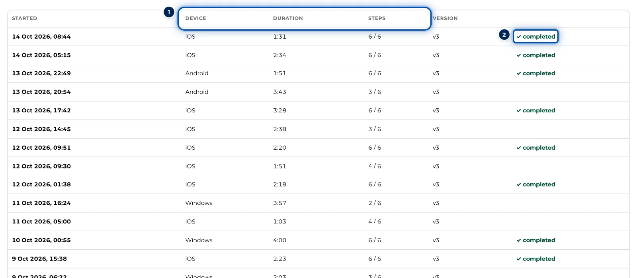Click steps 4 / 6 in the 09:30 row
The height and width of the screenshot is (278, 637).
[x=375, y=166]
